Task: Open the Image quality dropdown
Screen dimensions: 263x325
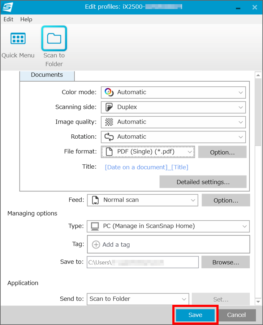Action: coord(173,122)
